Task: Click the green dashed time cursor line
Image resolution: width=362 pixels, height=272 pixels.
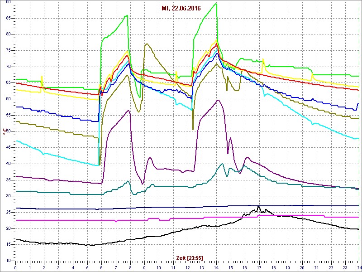Action: pos(359,132)
